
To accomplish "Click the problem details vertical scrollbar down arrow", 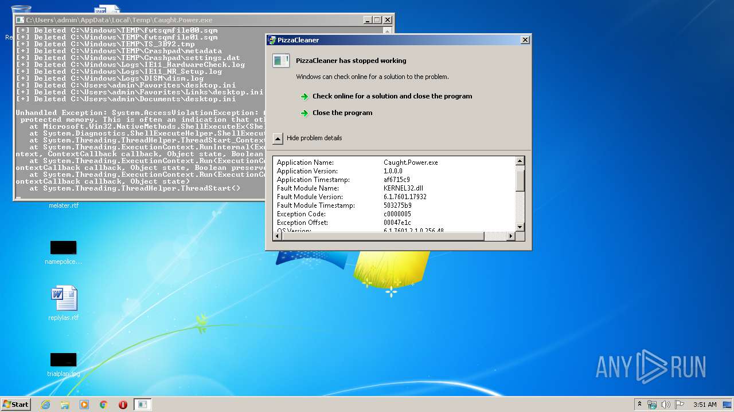I will coord(520,227).
